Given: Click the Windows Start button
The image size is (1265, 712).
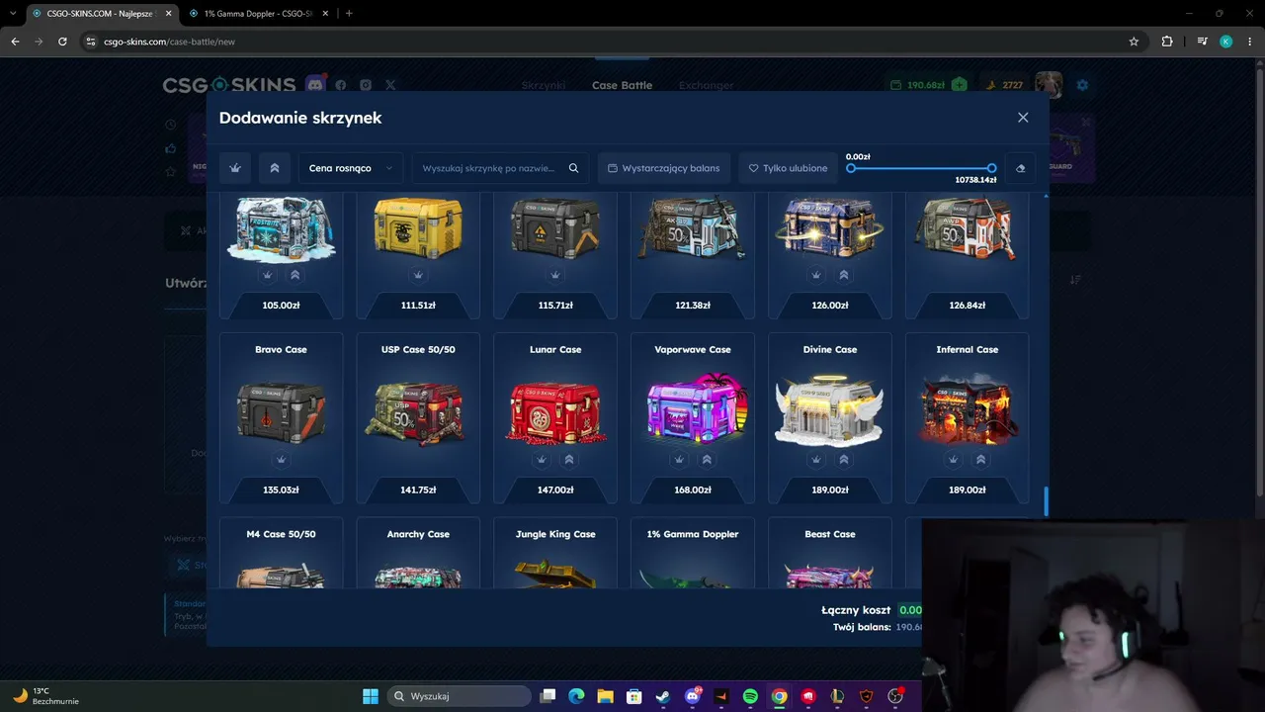Looking at the screenshot, I should click(x=371, y=696).
